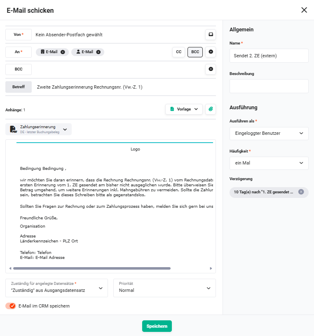Click the An label button
The image size is (314, 336).
pos(19,52)
